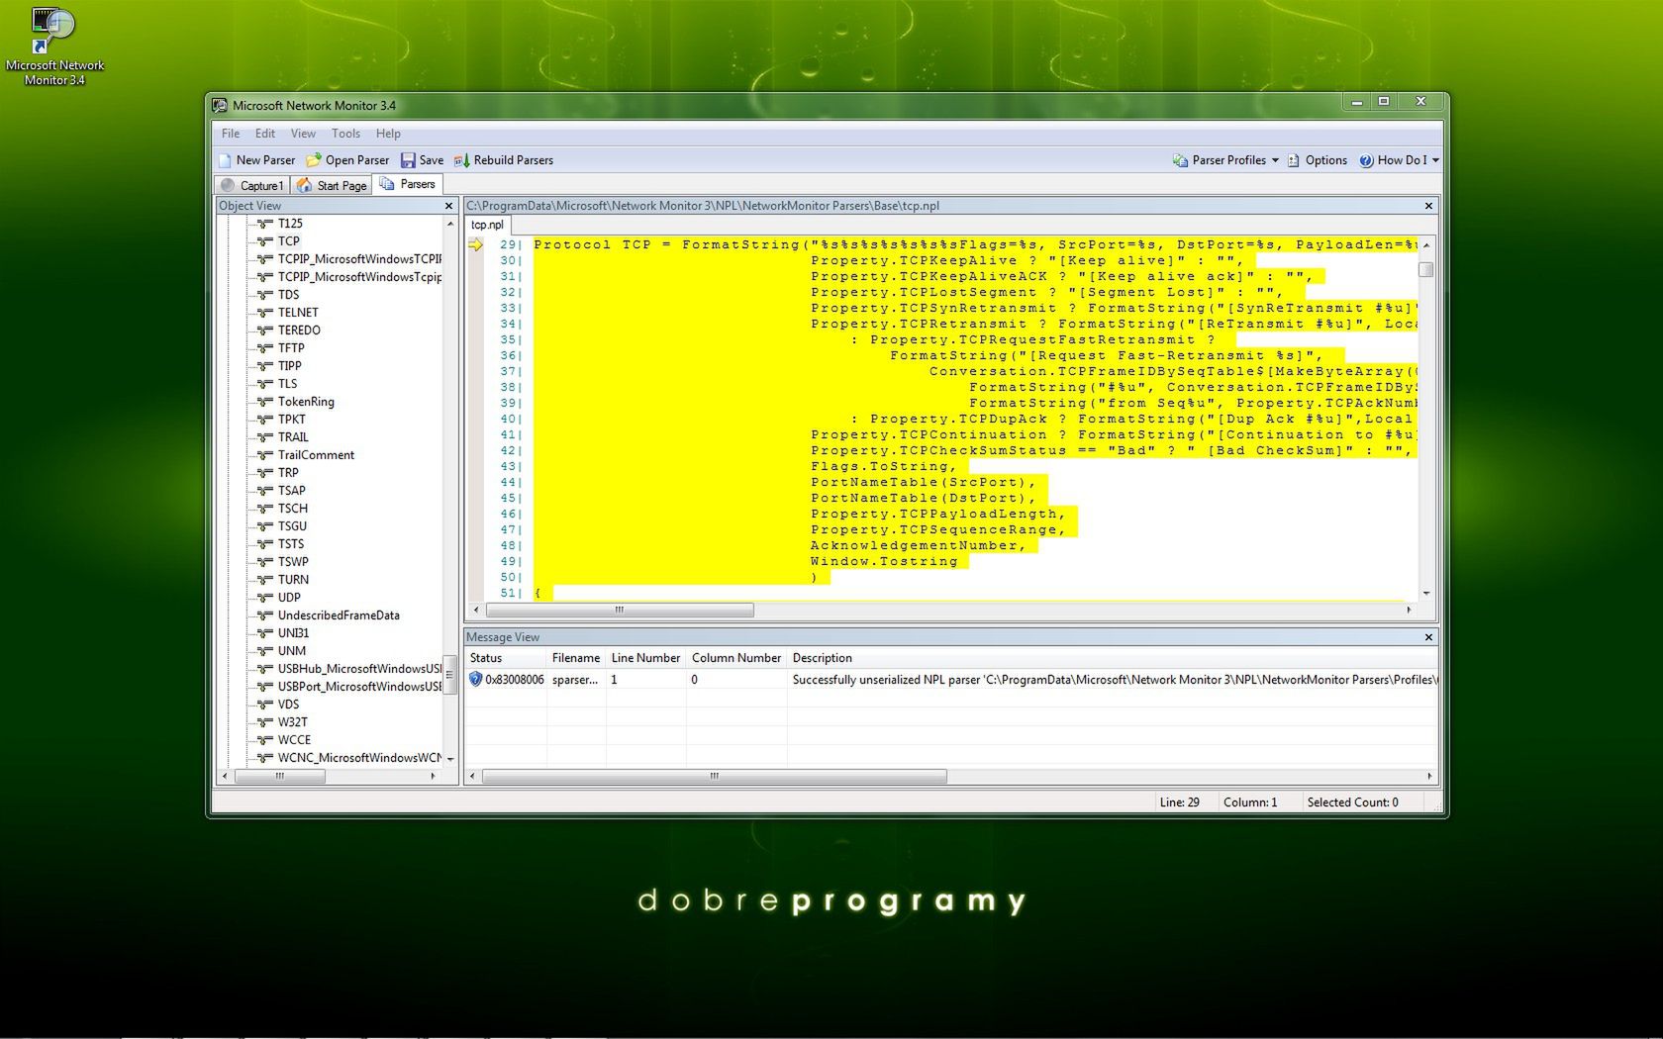Select the TLS protocol icon

tap(265, 384)
